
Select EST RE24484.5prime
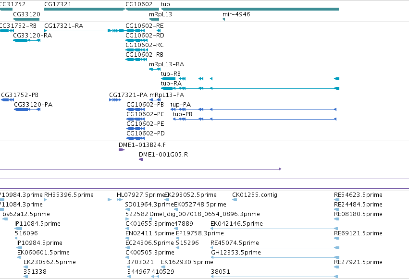[x=336, y=209]
